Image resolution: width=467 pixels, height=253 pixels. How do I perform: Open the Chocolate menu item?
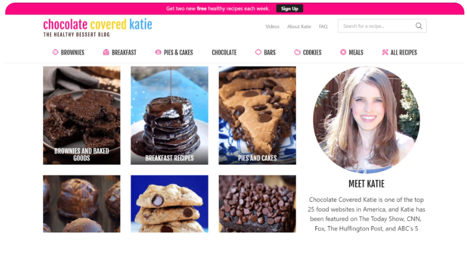[x=224, y=52]
